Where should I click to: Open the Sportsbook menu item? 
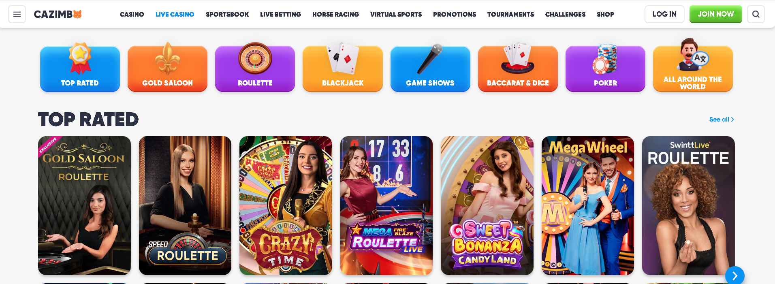(x=227, y=14)
